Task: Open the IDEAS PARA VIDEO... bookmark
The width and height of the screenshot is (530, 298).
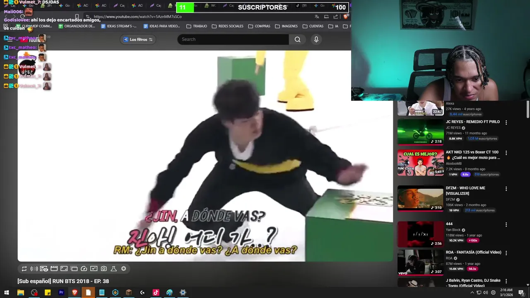Action: click(x=161, y=26)
